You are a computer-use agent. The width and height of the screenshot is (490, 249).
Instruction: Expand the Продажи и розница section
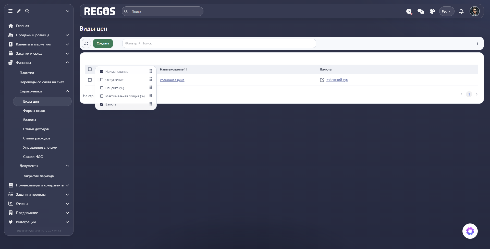point(39,35)
